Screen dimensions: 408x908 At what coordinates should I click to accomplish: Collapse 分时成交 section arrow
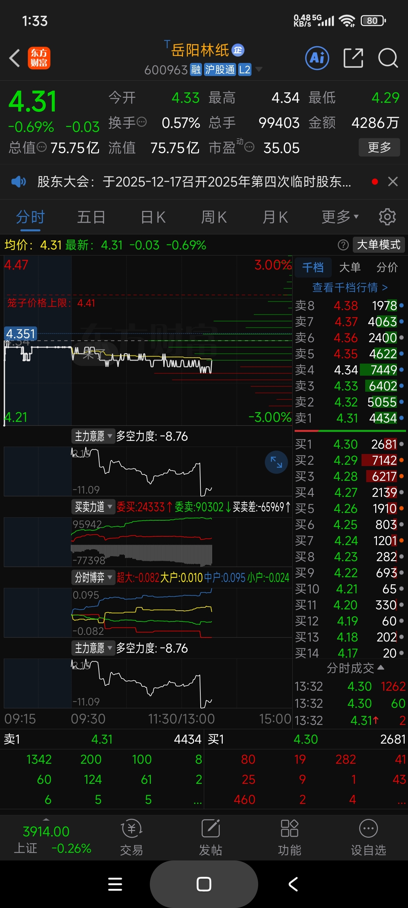381,667
